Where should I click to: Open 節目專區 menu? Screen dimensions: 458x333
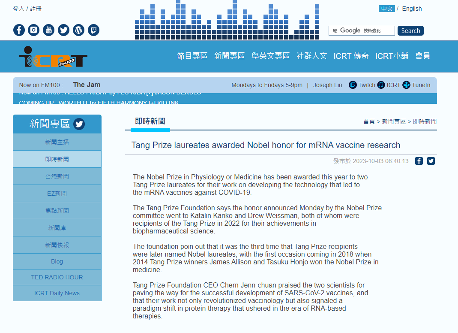click(x=192, y=56)
